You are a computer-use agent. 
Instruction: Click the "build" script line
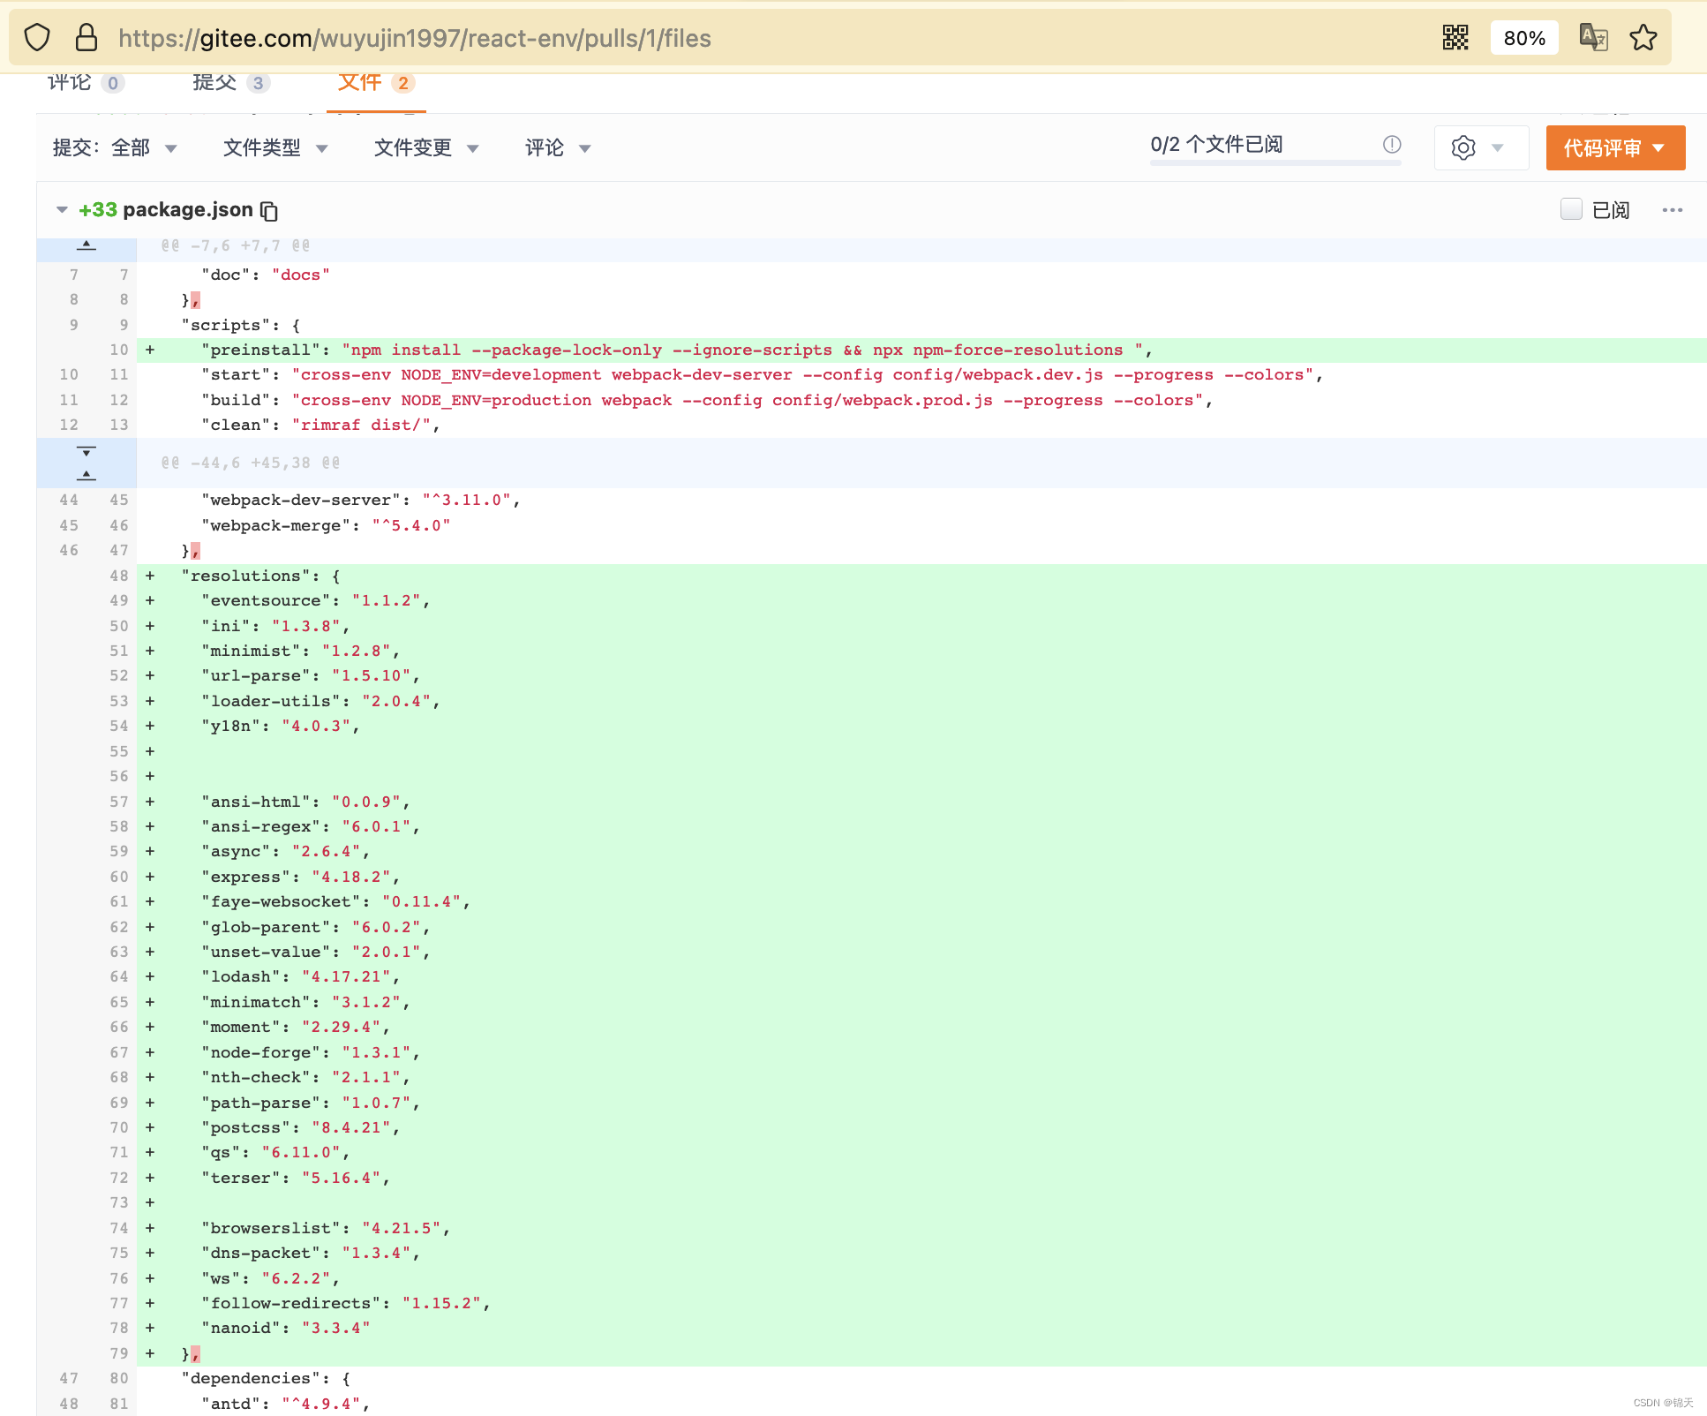(x=707, y=401)
